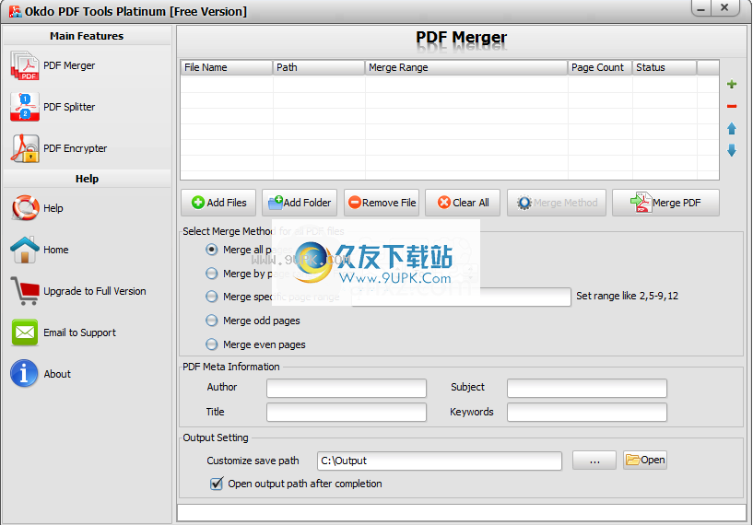This screenshot has height=525, width=753.
Task: Click the Page Count column header
Action: [x=600, y=67]
